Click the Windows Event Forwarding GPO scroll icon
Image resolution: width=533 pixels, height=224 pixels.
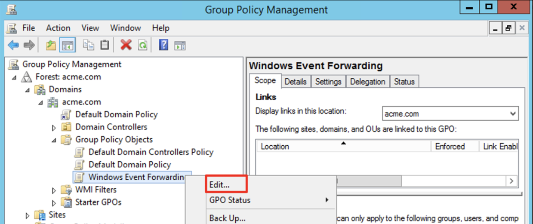tap(80, 177)
